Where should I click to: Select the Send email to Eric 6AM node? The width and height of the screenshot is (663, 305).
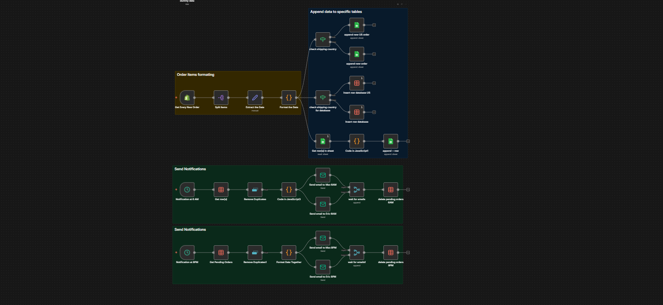tap(323, 204)
